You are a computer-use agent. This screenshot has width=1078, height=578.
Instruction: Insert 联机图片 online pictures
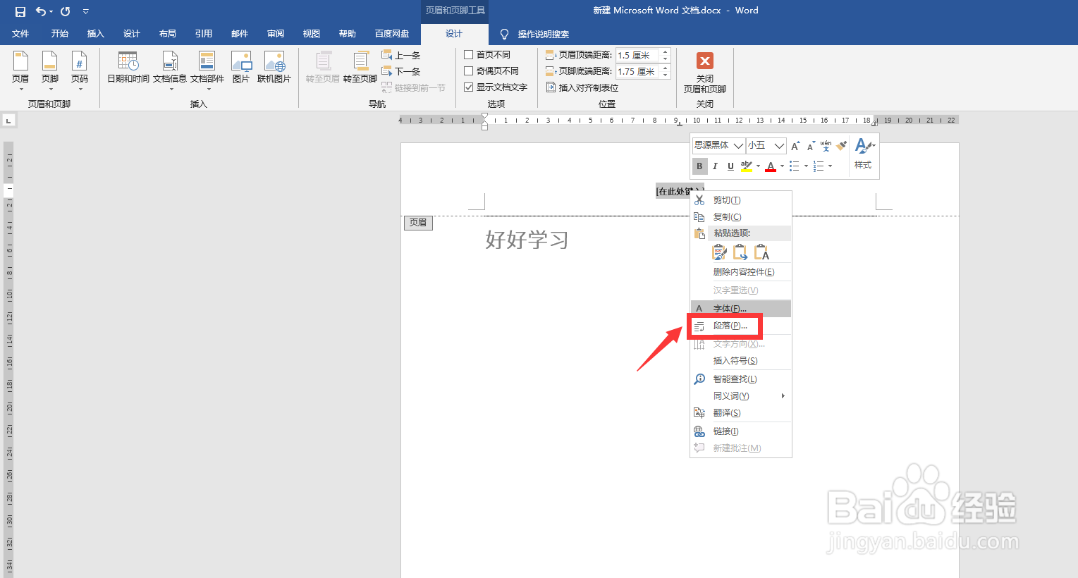[x=274, y=68]
